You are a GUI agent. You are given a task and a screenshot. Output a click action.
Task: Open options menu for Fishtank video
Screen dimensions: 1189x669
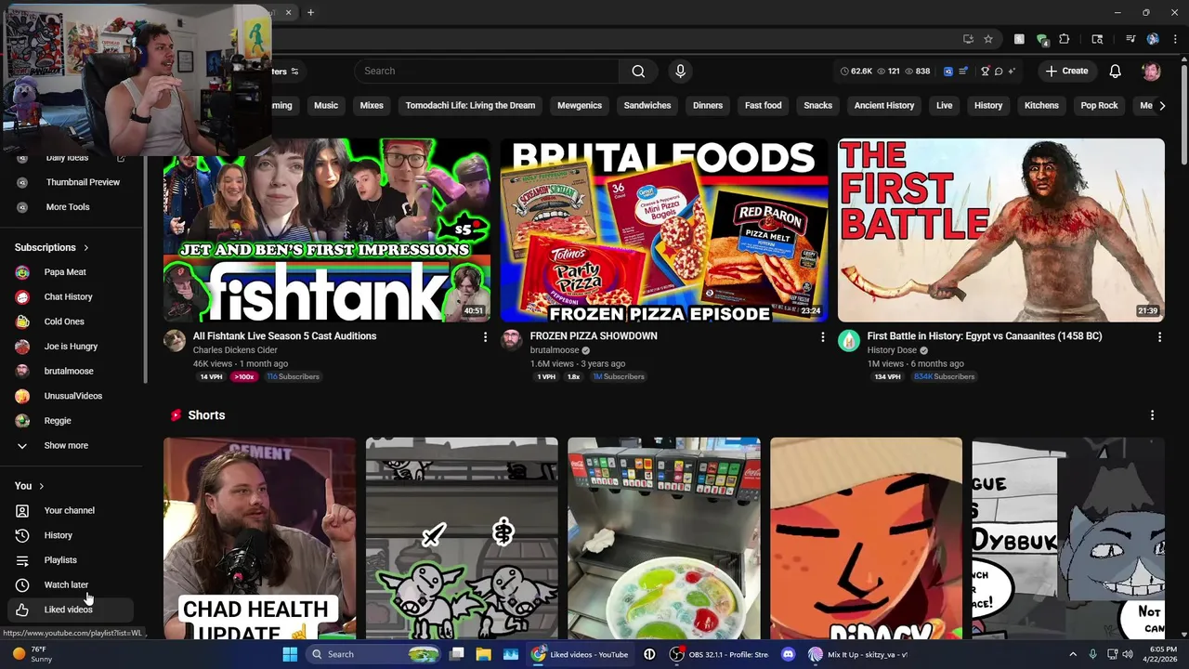[x=485, y=337]
